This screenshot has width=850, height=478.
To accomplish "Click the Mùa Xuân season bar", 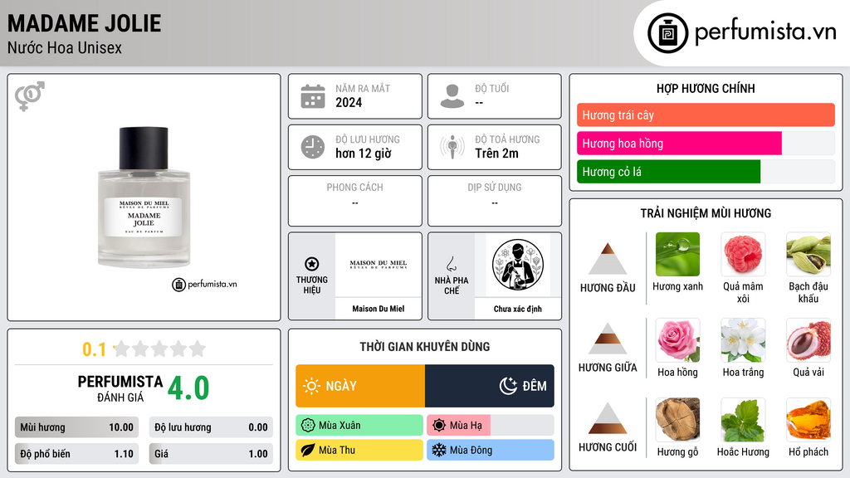I will click(359, 426).
